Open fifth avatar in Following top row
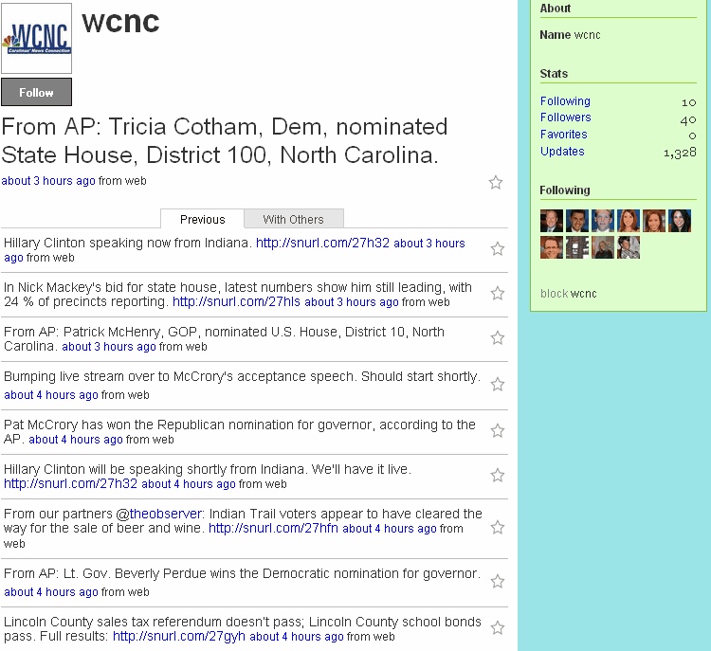The width and height of the screenshot is (711, 651). [654, 221]
